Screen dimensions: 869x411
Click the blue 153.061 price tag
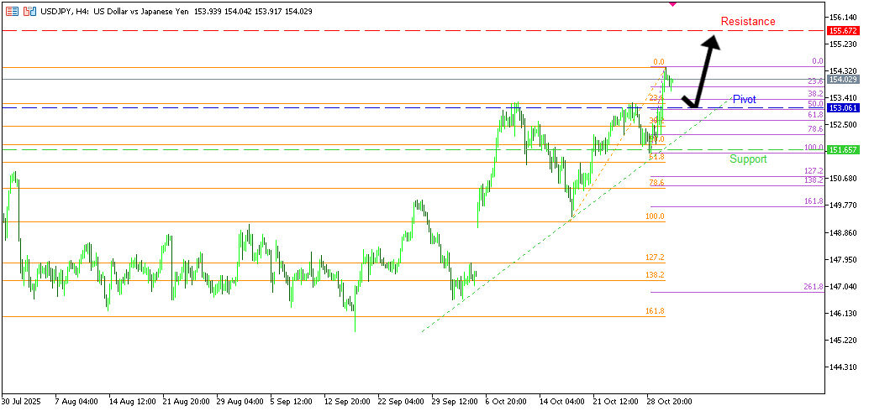842,108
